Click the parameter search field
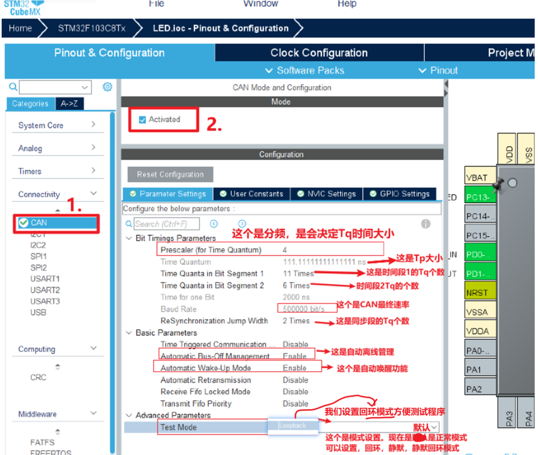The image size is (538, 455). point(167,224)
